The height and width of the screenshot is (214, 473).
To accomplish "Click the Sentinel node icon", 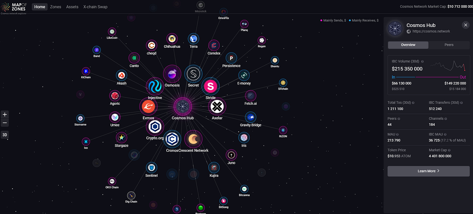I will click(152, 168).
